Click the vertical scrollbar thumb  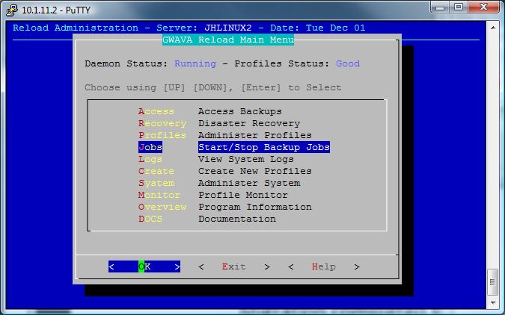click(x=493, y=282)
